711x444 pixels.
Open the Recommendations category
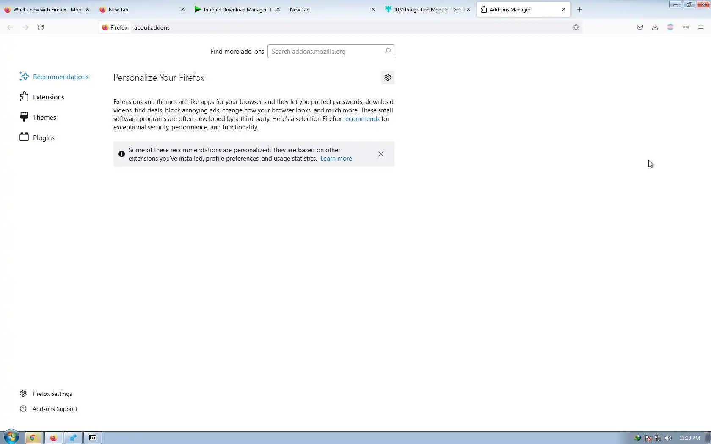[x=54, y=77]
